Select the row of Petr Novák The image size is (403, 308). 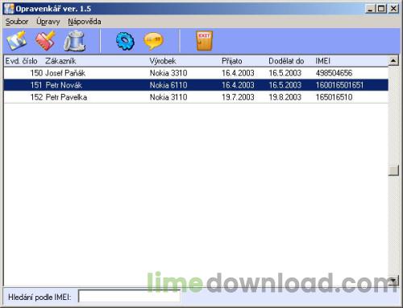click(x=196, y=85)
